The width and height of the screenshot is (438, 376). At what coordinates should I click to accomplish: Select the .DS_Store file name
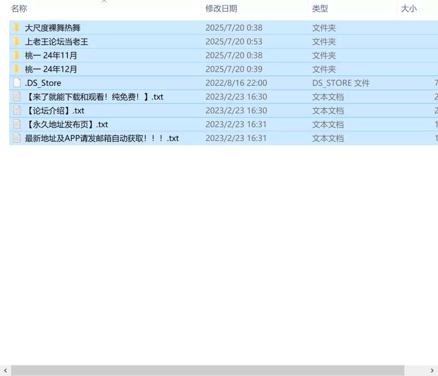click(x=43, y=83)
